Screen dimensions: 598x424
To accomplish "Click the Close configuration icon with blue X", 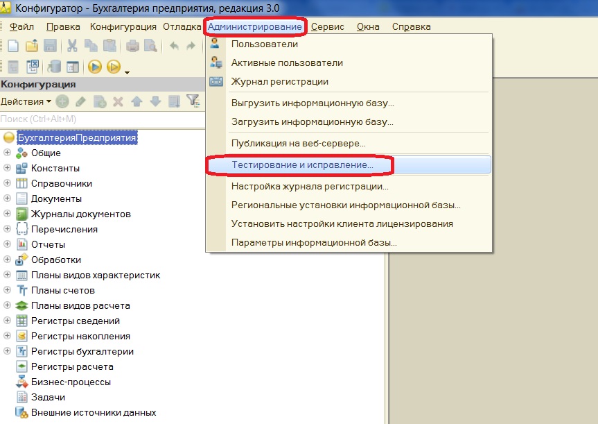I will tap(32, 67).
